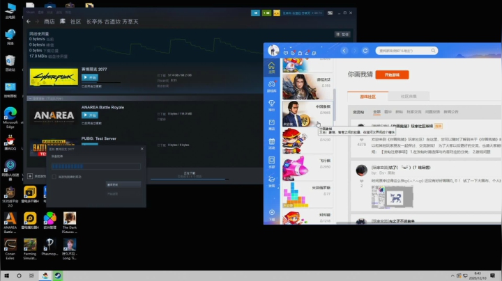
Task: Click highlighted button in update dialog
Action: (x=123, y=184)
